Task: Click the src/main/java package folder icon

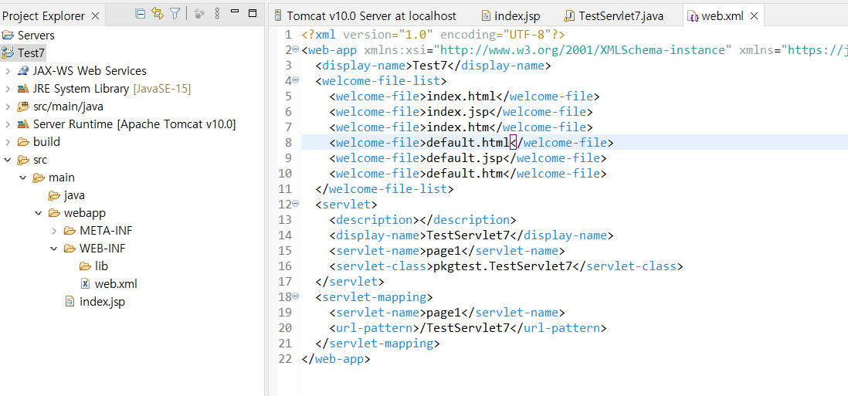Action: [x=22, y=107]
